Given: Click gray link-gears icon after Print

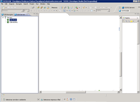Looking at the screenshot, I should pyautogui.click(x=33, y=8).
